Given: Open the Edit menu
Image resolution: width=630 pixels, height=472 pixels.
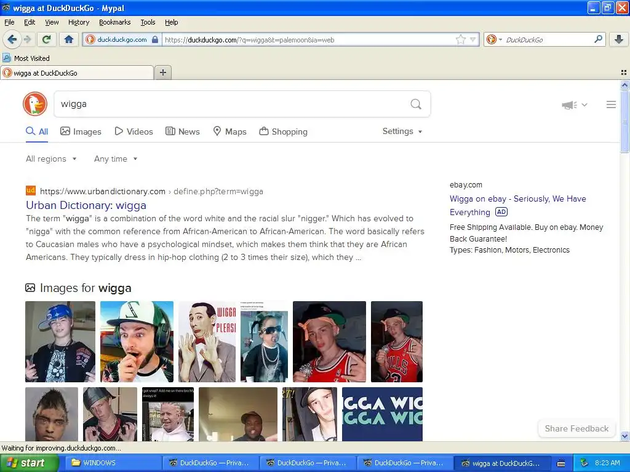Looking at the screenshot, I should [30, 22].
